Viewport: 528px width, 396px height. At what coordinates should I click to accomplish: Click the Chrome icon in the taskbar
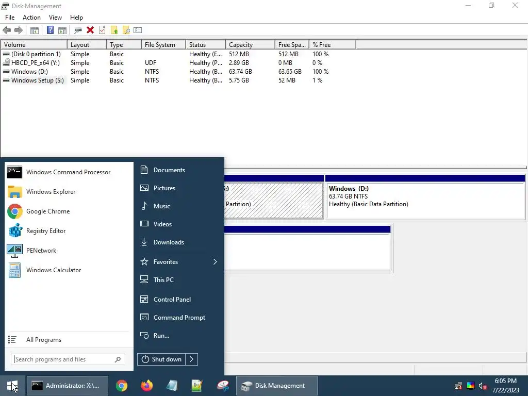click(x=122, y=386)
